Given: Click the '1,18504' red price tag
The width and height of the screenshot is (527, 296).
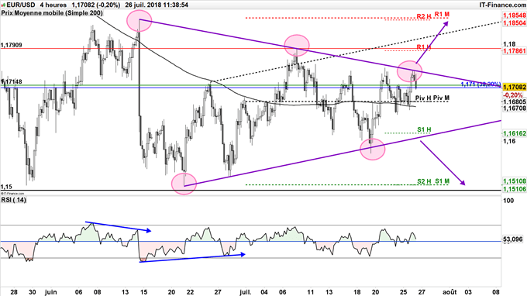Looking at the screenshot, I should tap(515, 22).
